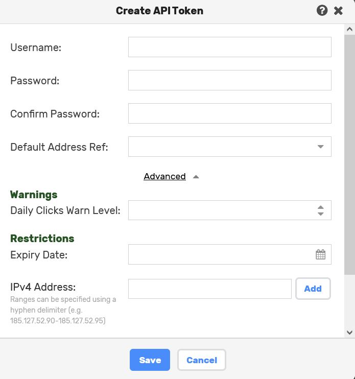Click into the Password field
Screen dimensions: 355x379
tap(229, 80)
